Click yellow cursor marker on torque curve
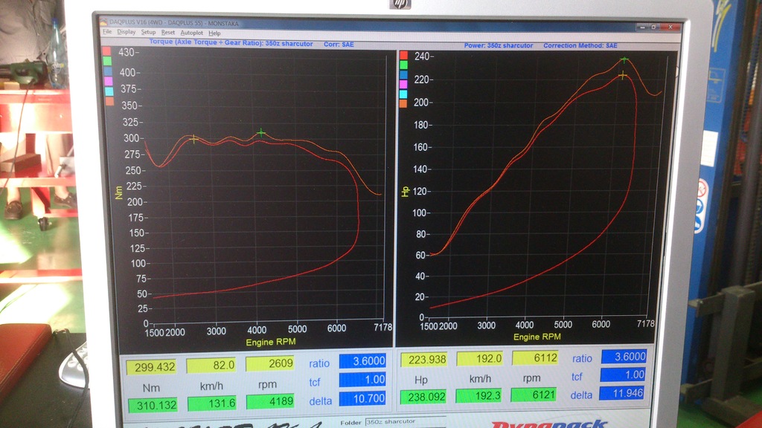This screenshot has width=762, height=428. pyautogui.click(x=193, y=139)
